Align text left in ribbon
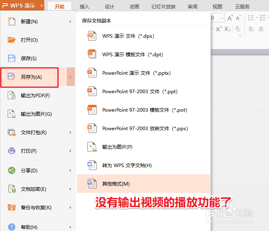This screenshot has width=269, height=231. tap(251, 29)
